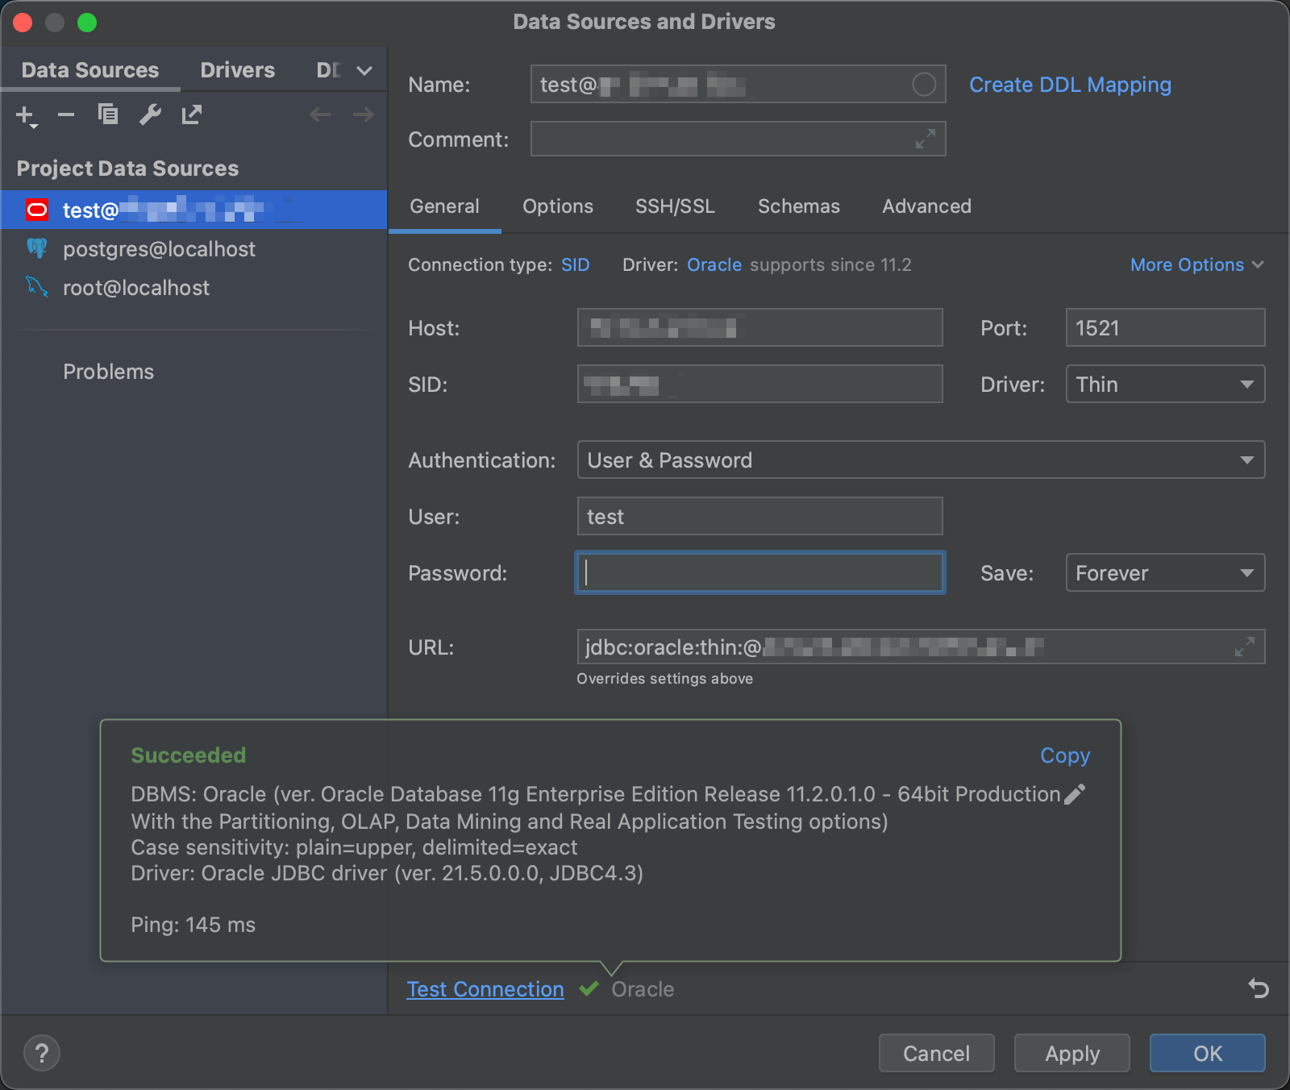Click the Oracle label beside Test Connection

643,989
